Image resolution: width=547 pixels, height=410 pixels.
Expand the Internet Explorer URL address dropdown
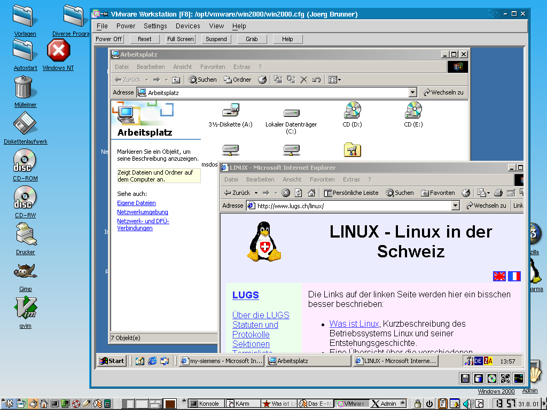coord(455,206)
